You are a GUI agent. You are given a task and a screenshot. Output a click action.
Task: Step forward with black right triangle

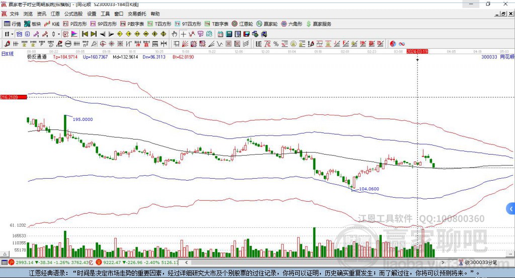pyautogui.click(x=111, y=34)
